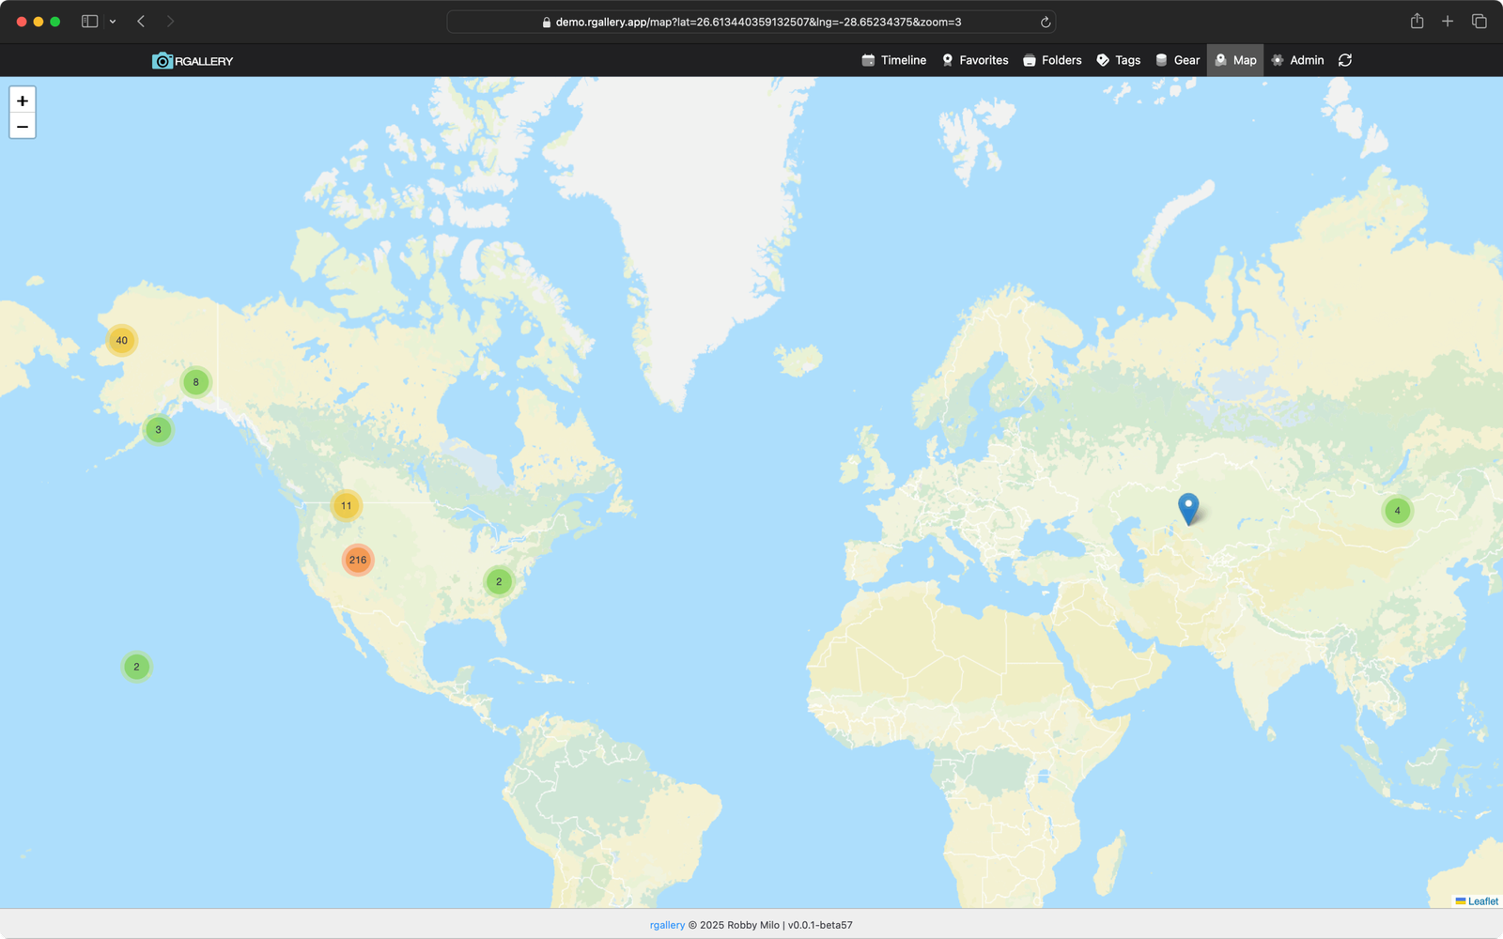This screenshot has width=1503, height=939.
Task: Open the Leaflet attribution link
Action: pyautogui.click(x=1482, y=901)
